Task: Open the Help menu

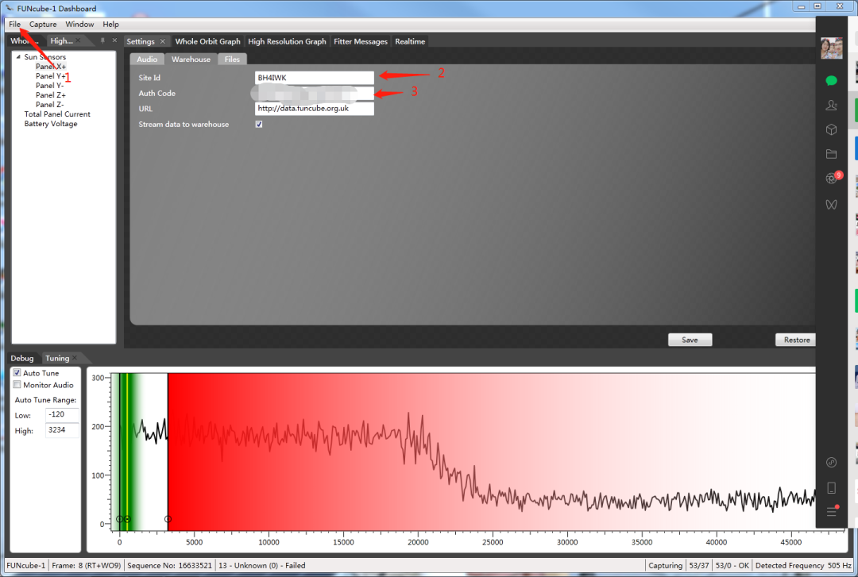Action: pos(110,24)
